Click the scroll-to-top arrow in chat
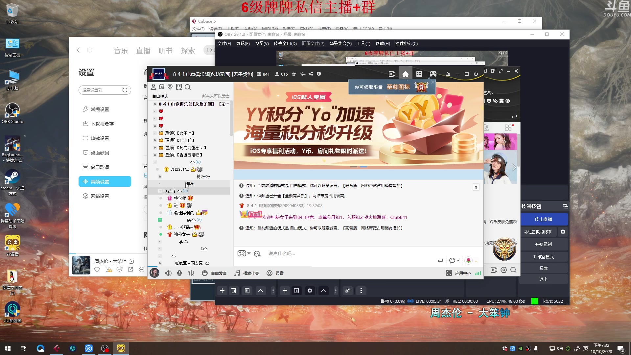The image size is (631, 355). tap(476, 187)
